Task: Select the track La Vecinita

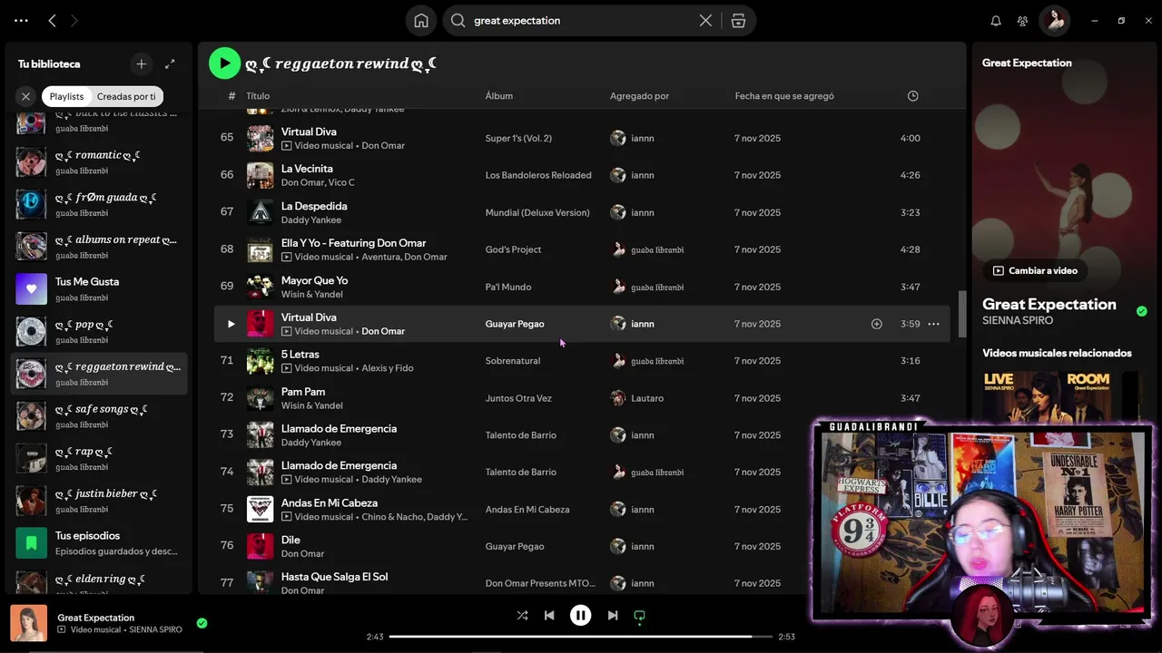Action: pos(307,169)
